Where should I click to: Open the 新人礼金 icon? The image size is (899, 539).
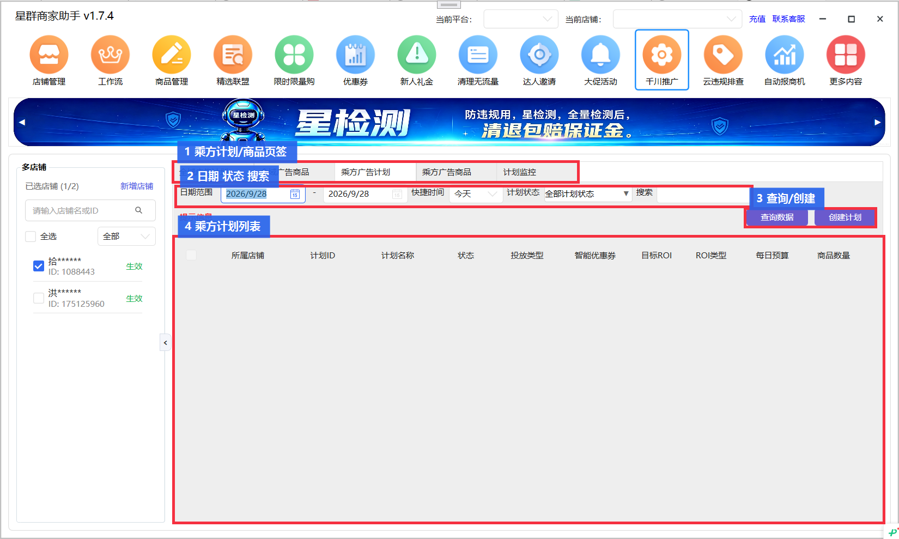pos(417,54)
